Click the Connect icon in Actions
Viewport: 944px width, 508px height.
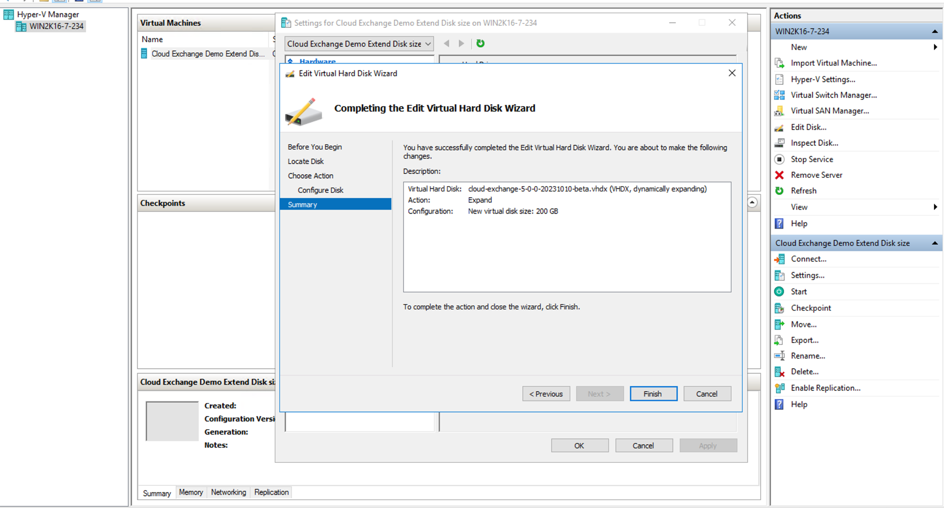779,259
